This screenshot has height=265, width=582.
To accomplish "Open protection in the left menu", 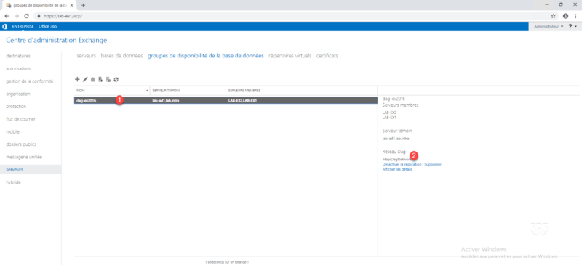I will (16, 107).
